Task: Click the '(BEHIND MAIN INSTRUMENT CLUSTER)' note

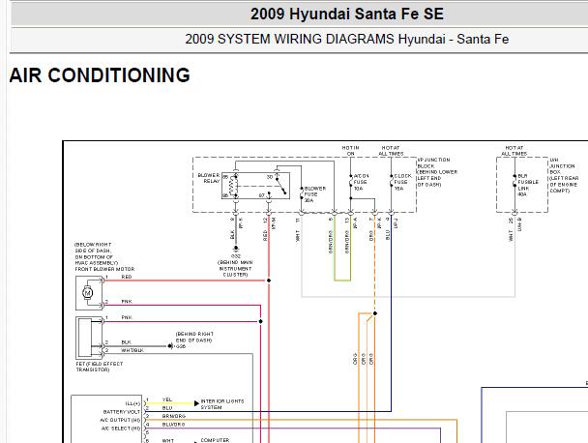Action: tap(236, 269)
